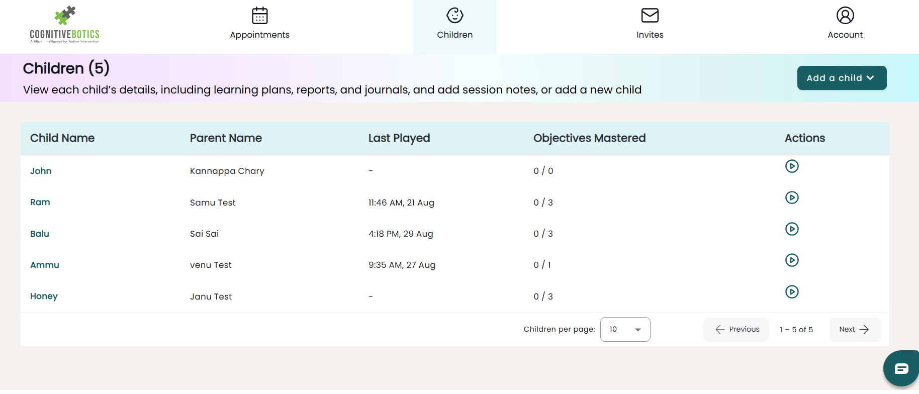Screen dimensions: 919x394
Task: Hit the play icon beside Honey
Action: coord(792,292)
